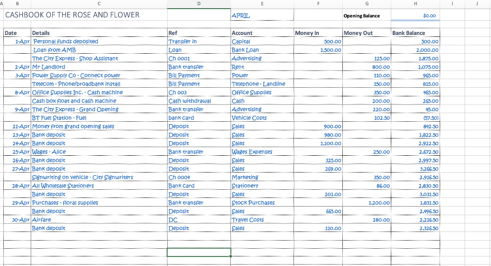The width and height of the screenshot is (491, 266).
Task: Select 'Mr Landlord' details cell
Action: (x=99, y=67)
